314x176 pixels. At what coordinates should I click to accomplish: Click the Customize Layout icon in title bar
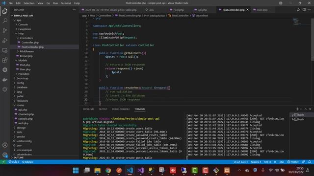(x=281, y=3)
